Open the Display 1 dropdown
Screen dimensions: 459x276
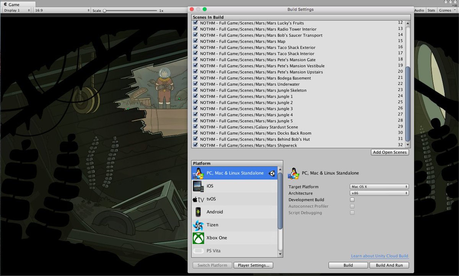click(x=17, y=10)
